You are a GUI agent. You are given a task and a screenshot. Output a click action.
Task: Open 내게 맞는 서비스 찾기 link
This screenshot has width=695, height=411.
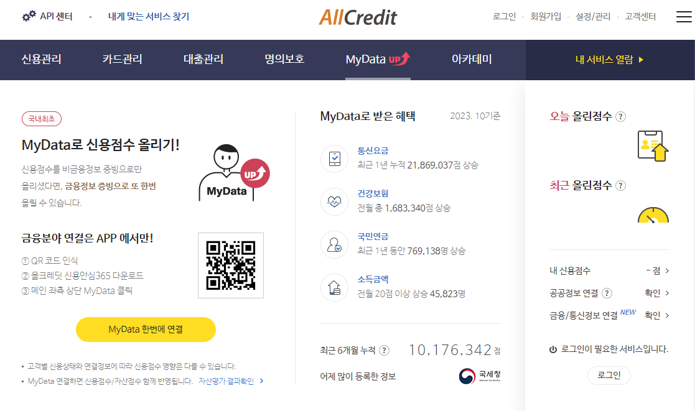pyautogui.click(x=149, y=16)
